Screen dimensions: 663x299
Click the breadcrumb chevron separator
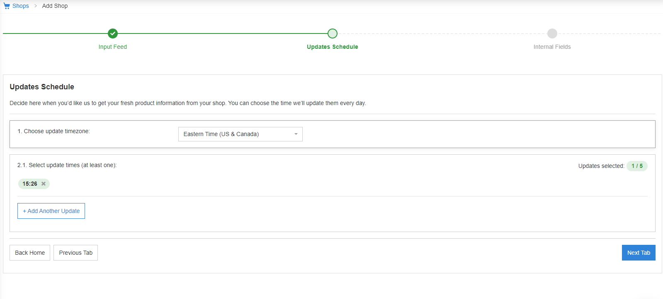click(36, 6)
